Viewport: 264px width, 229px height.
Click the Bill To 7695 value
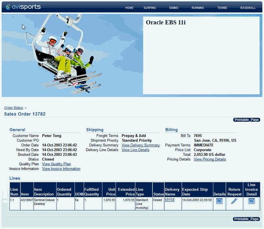[x=198, y=136]
